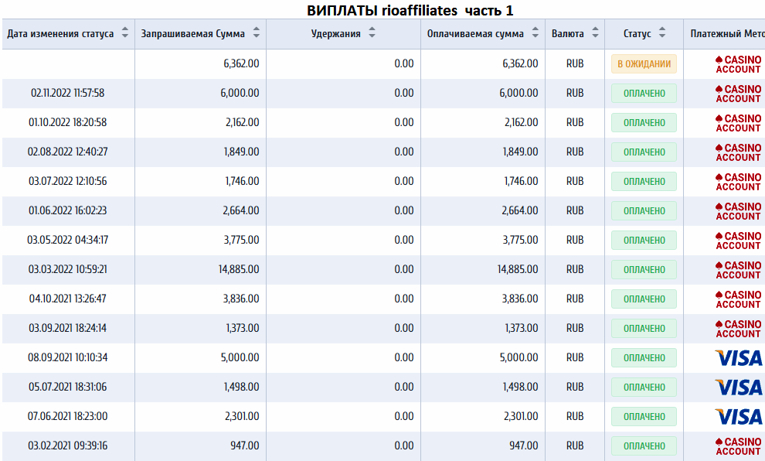Click Casino Account logo in 947.00 row
Screen dimensions: 765x461
tap(738, 446)
